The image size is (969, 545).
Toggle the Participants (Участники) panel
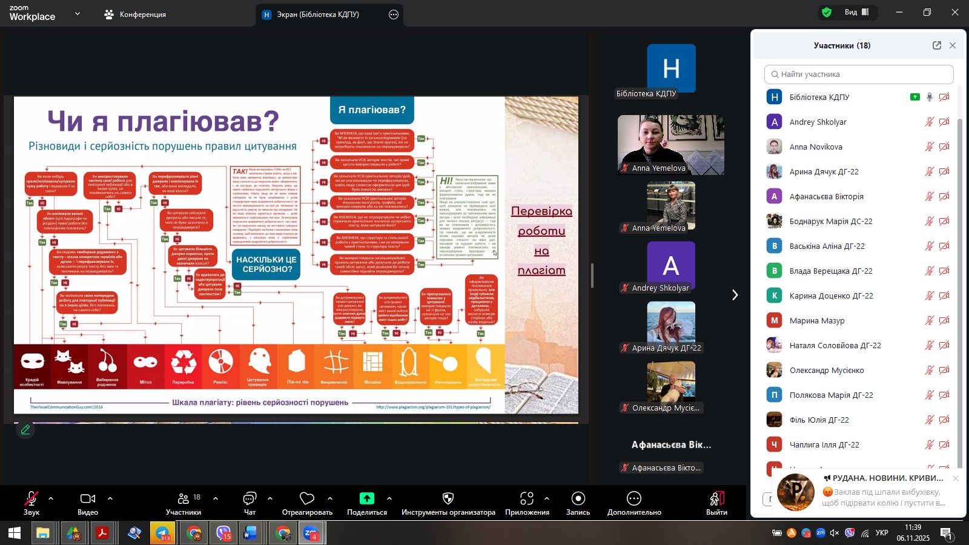pos(184,502)
